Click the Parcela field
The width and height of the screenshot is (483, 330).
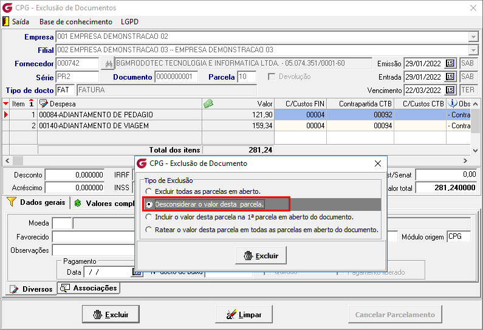tap(247, 77)
